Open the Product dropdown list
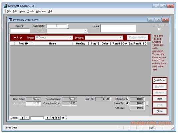 [120, 37]
